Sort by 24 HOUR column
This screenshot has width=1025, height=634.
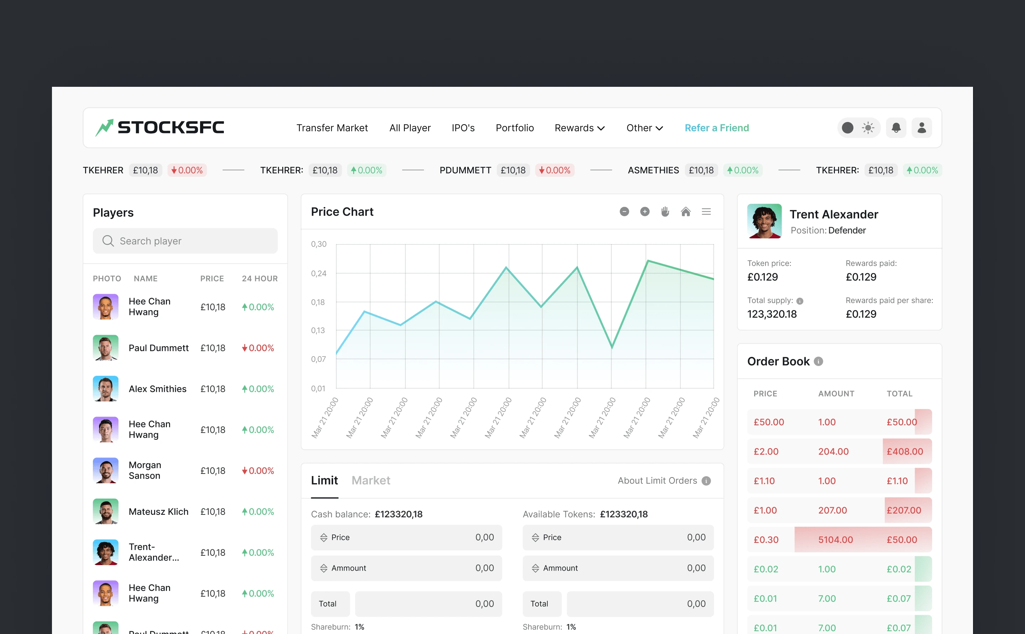click(x=259, y=279)
